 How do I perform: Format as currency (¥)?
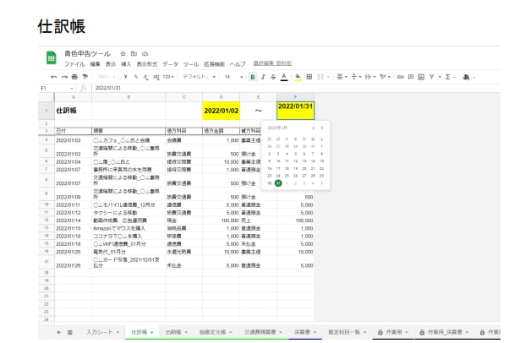pyautogui.click(x=125, y=77)
